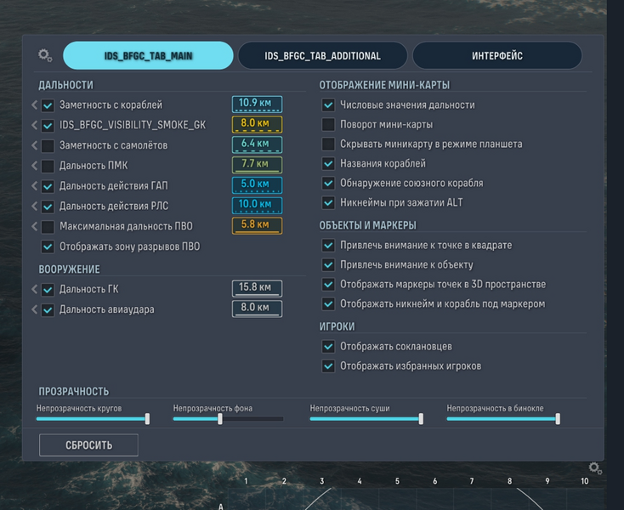Image resolution: width=624 pixels, height=510 pixels.
Task: Click the 10.9 км ship detectability color badge
Action: tap(257, 105)
